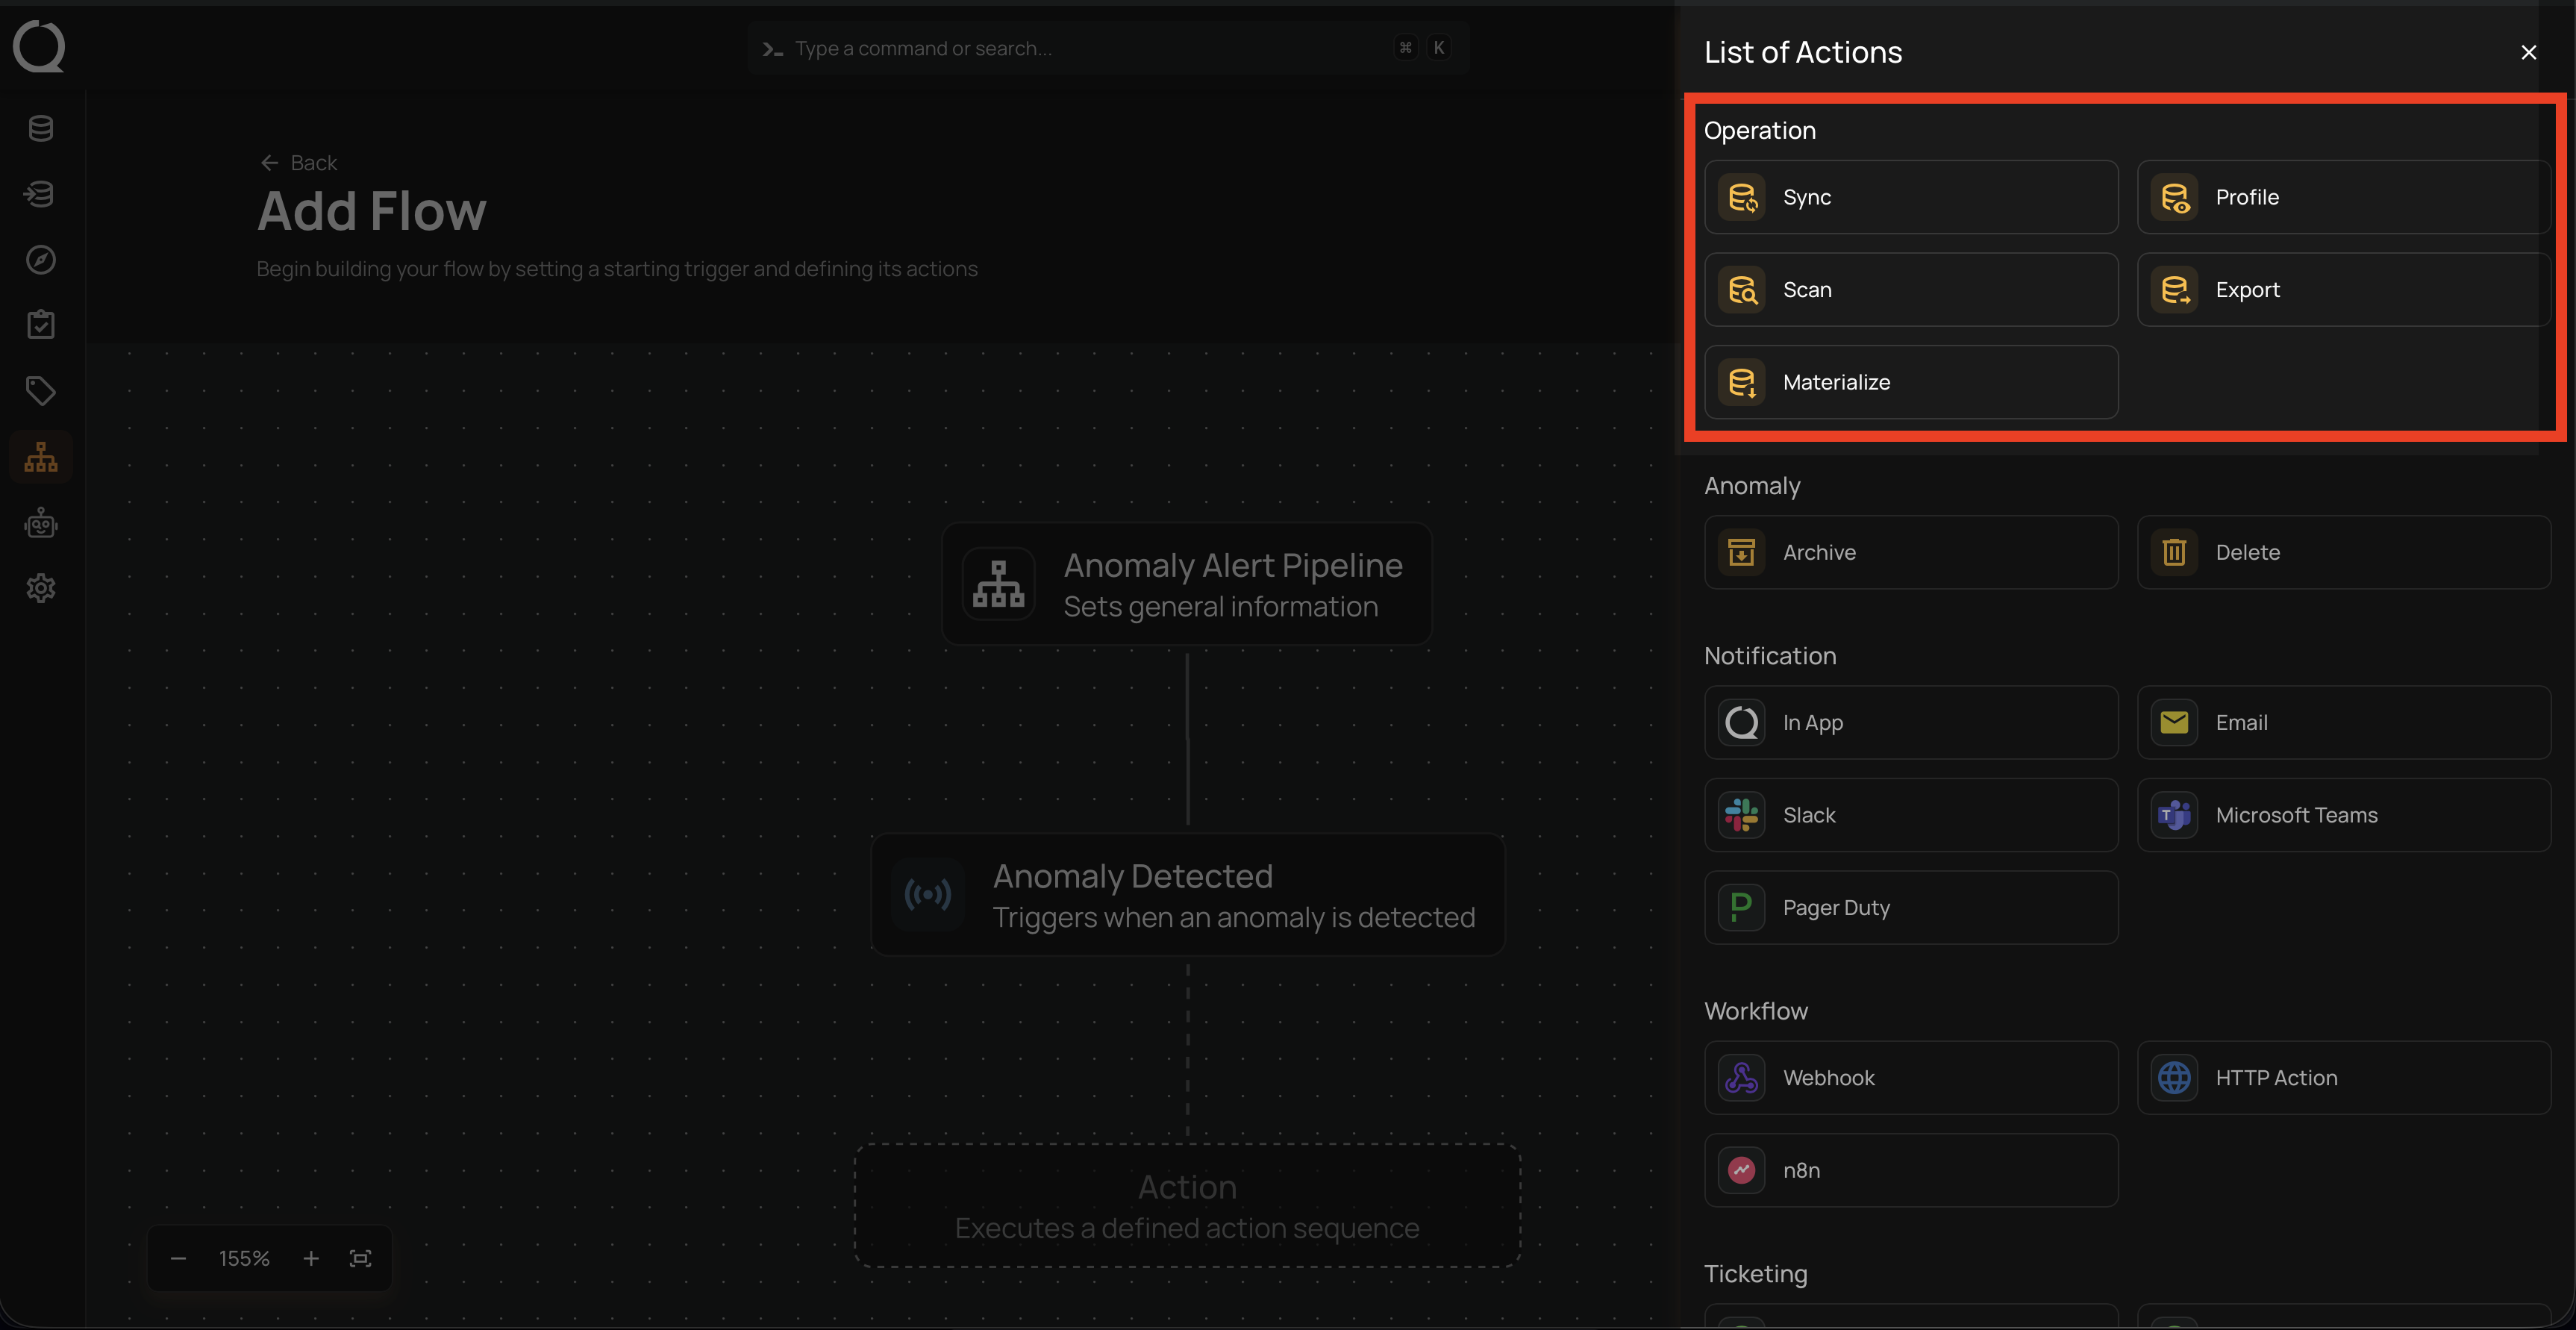The width and height of the screenshot is (2576, 1330).
Task: Open Settings gear in the sidebar
Action: 41,588
